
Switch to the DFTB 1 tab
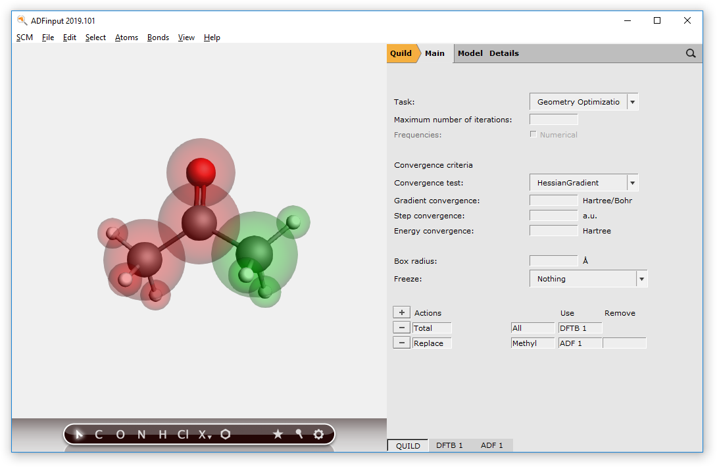point(449,445)
